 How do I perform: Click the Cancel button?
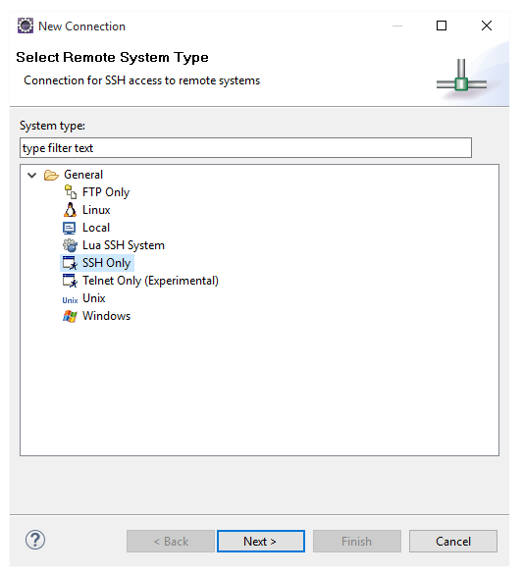coord(453,541)
